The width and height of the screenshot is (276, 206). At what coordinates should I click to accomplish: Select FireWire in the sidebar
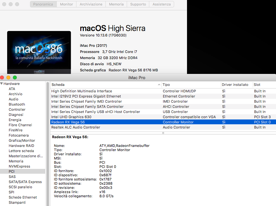tap(16, 130)
